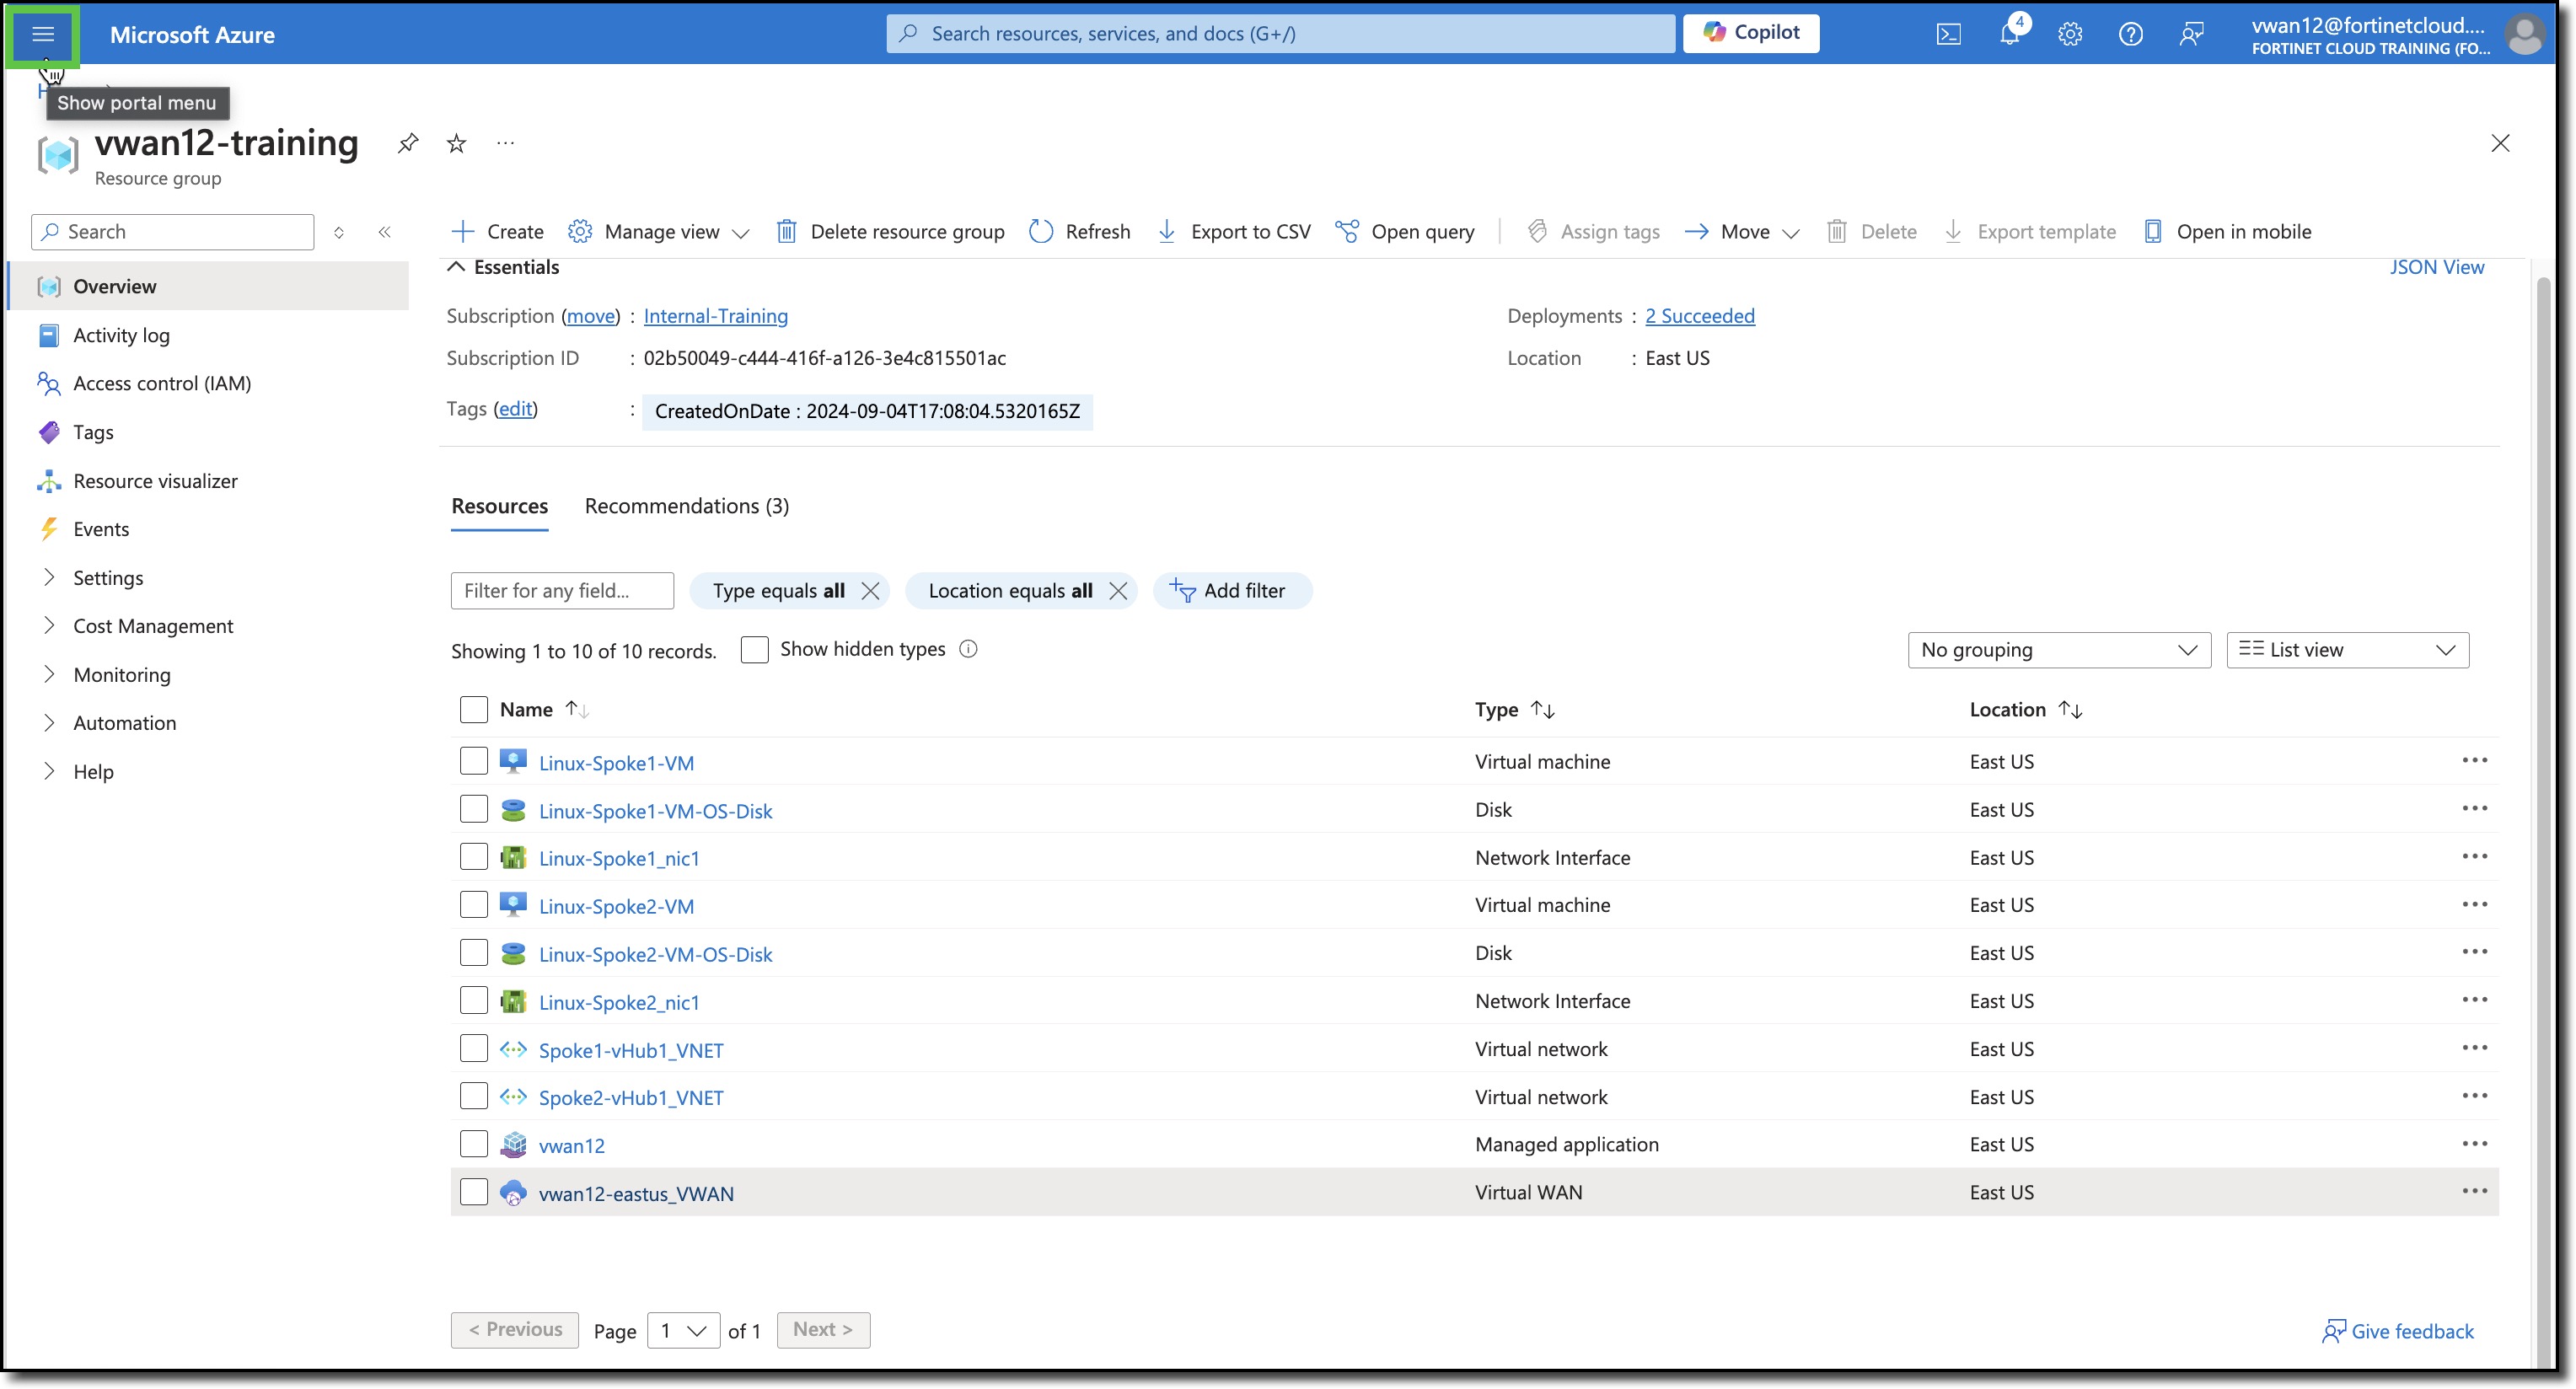This screenshot has width=2576, height=1389.
Task: Open the 2 Succeeded deployments link
Action: pyautogui.click(x=1699, y=317)
